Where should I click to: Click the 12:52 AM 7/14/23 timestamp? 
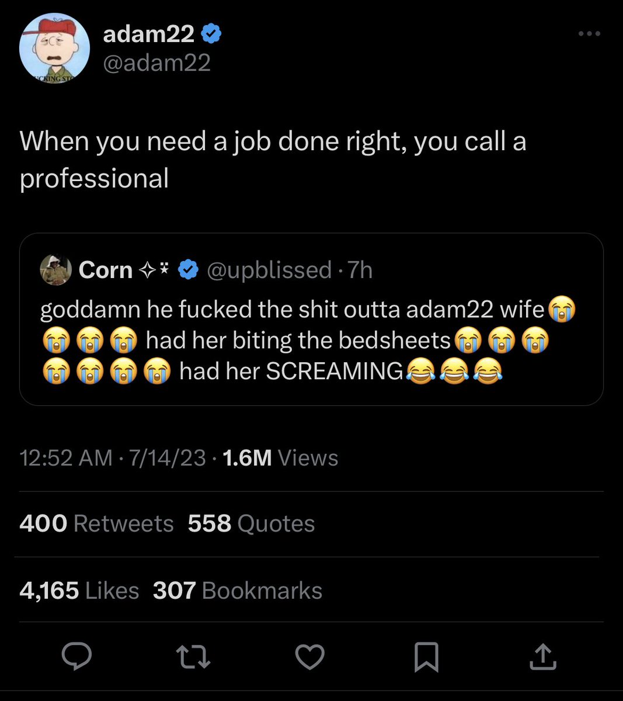point(113,458)
